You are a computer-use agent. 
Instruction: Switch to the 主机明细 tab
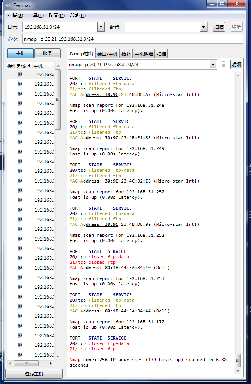[x=144, y=54]
